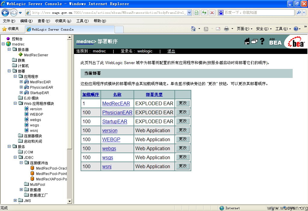Click the red bea company logo

(x=297, y=42)
